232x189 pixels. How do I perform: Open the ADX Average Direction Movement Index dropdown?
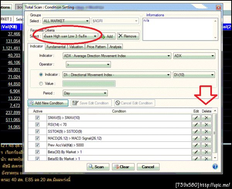117,56
